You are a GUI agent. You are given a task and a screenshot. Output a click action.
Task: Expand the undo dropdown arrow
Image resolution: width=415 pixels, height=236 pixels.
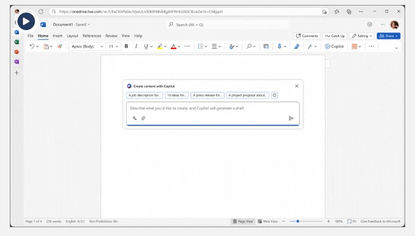pyautogui.click(x=37, y=47)
